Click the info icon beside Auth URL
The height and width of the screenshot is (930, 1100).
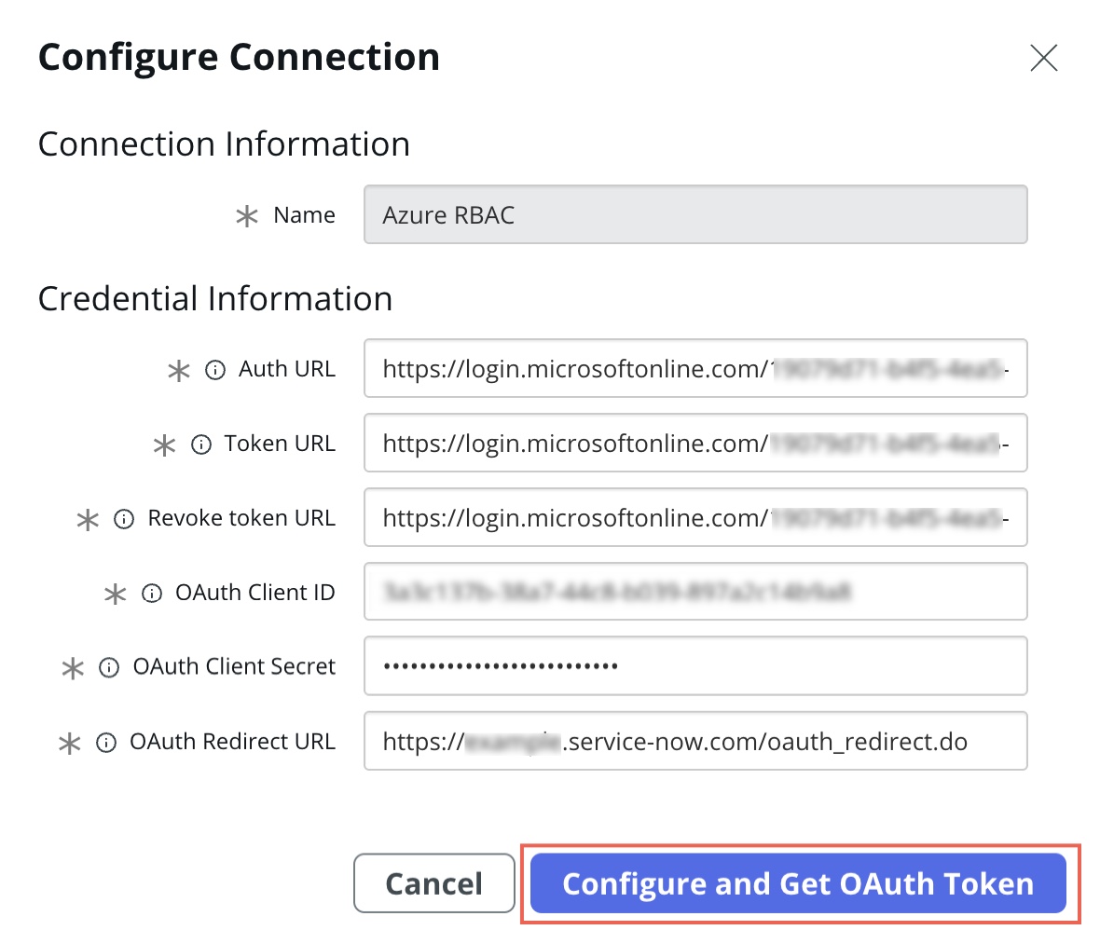pyautogui.click(x=214, y=370)
